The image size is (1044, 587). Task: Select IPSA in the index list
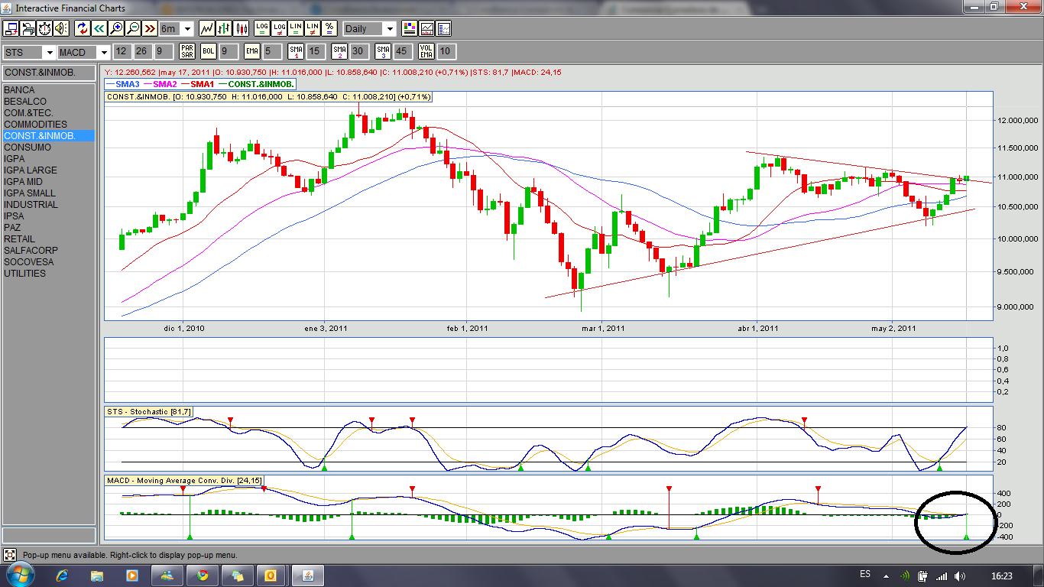click(x=14, y=216)
